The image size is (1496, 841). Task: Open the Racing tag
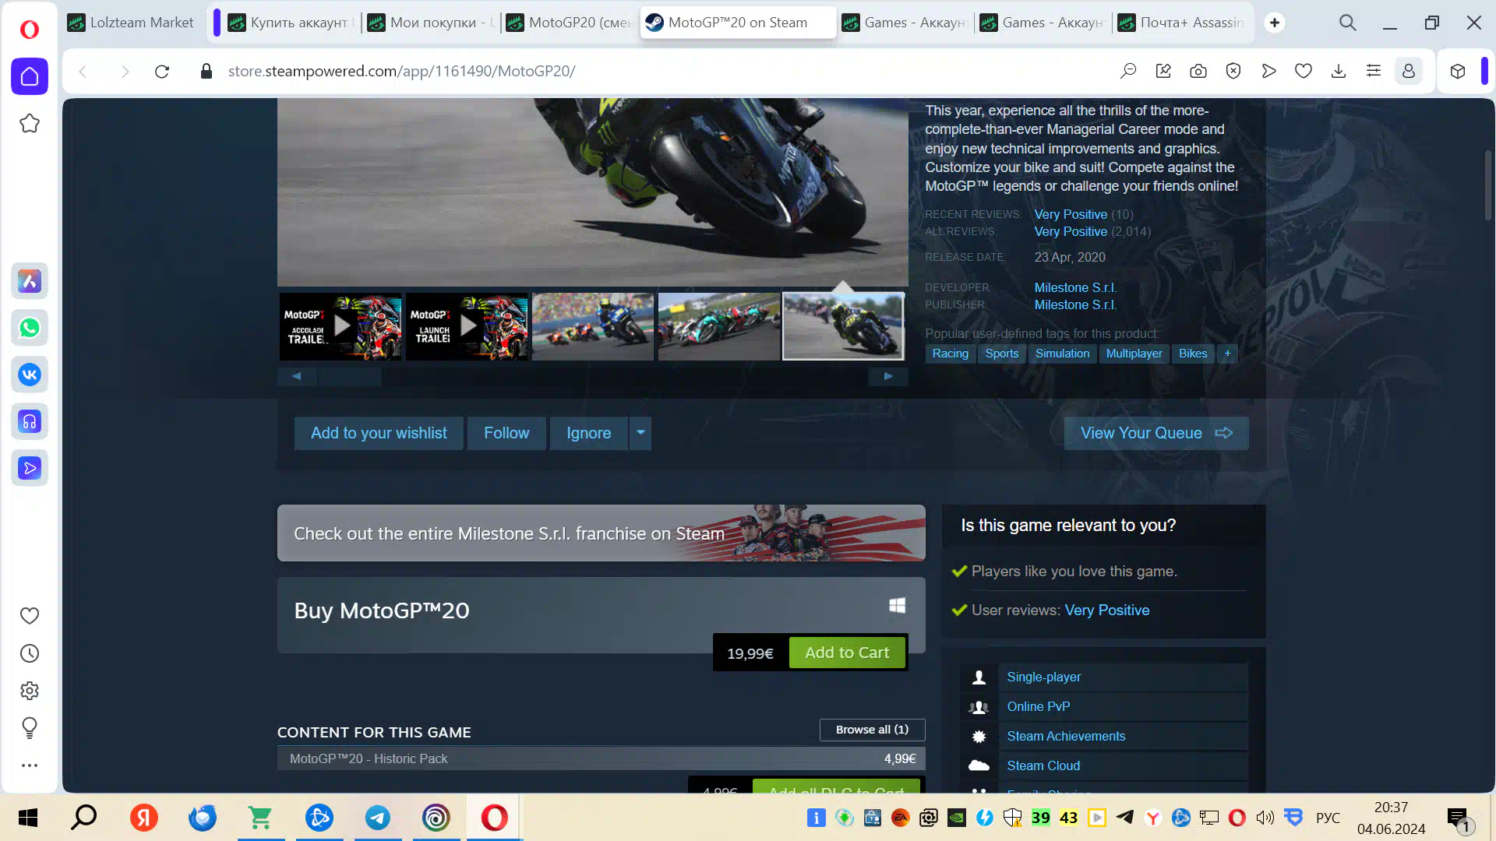tap(951, 354)
